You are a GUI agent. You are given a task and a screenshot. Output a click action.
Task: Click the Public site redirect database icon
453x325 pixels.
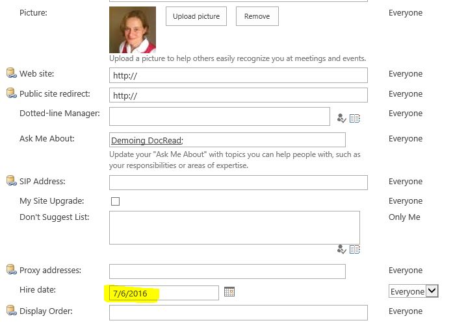[x=11, y=93]
